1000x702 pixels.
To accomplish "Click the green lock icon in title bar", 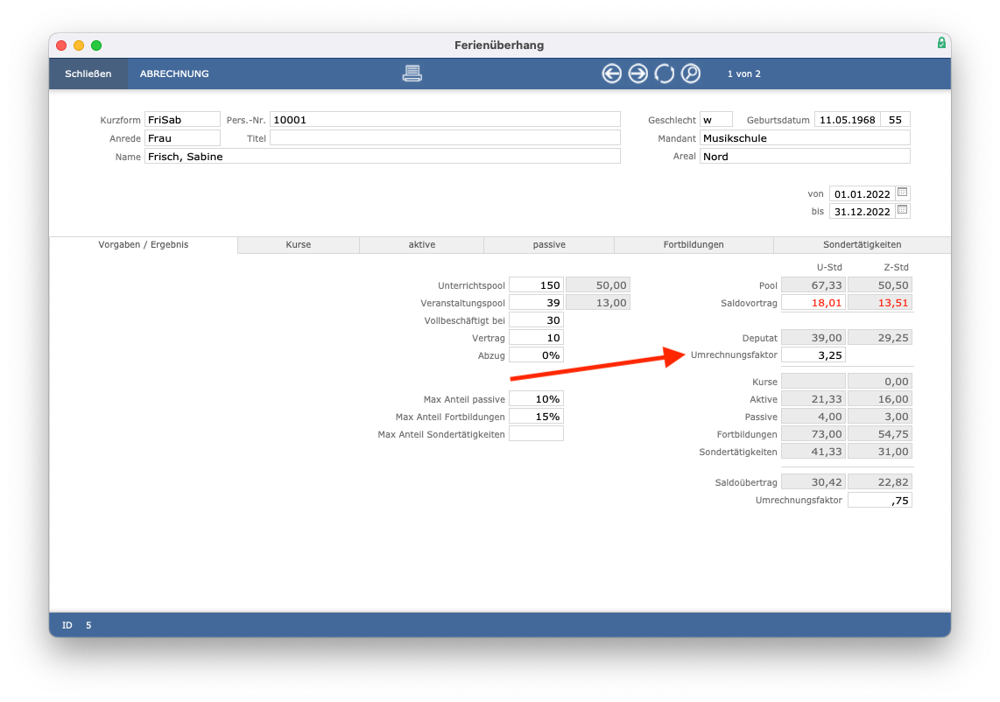I will pos(941,43).
